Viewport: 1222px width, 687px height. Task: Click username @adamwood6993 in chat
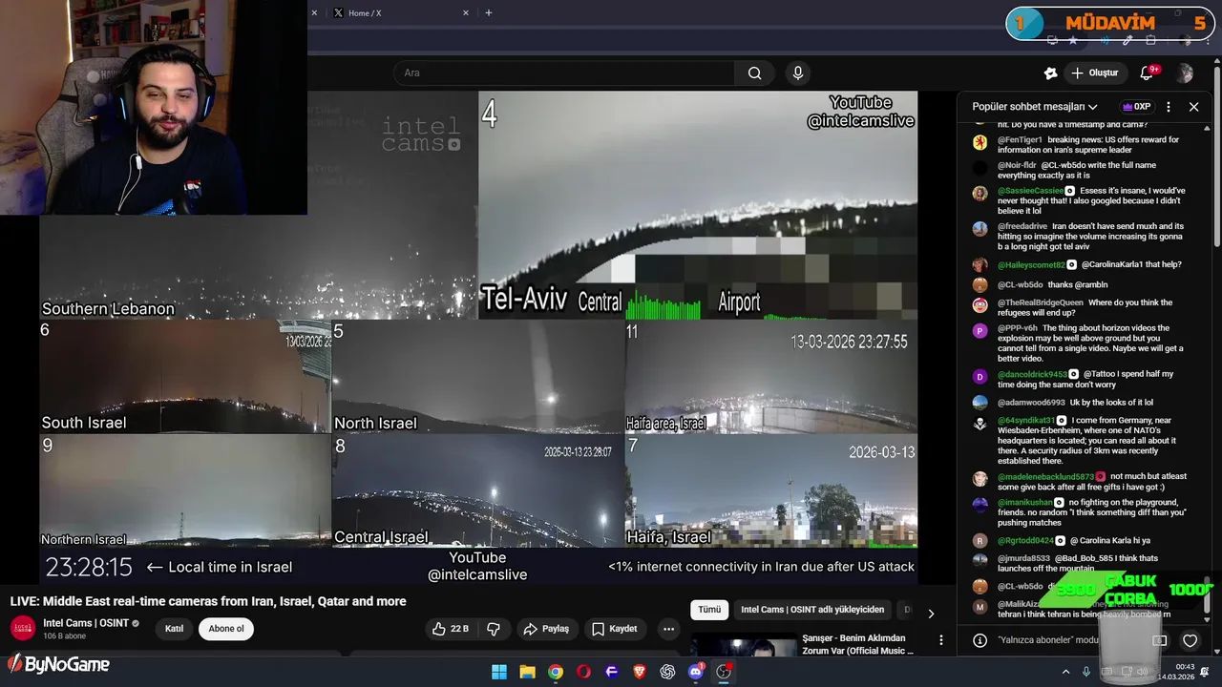pyautogui.click(x=1031, y=403)
